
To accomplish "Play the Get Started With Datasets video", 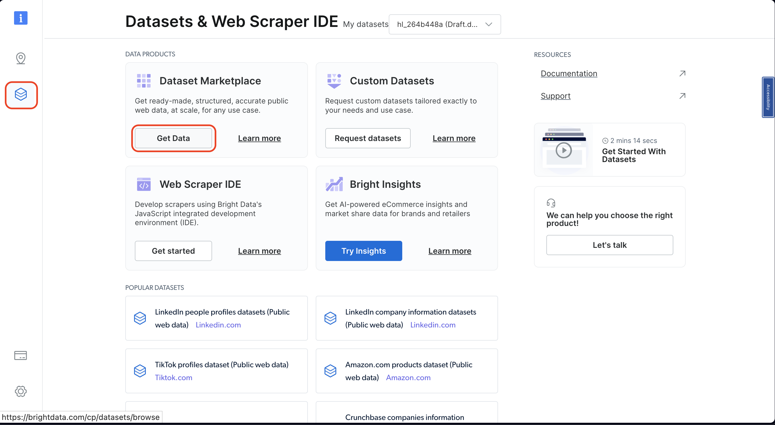I will tap(563, 150).
